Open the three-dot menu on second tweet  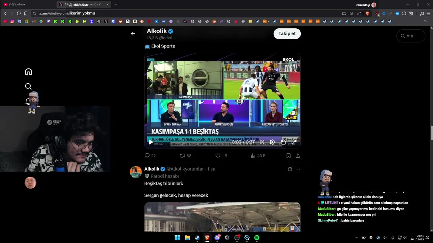pos(298,169)
